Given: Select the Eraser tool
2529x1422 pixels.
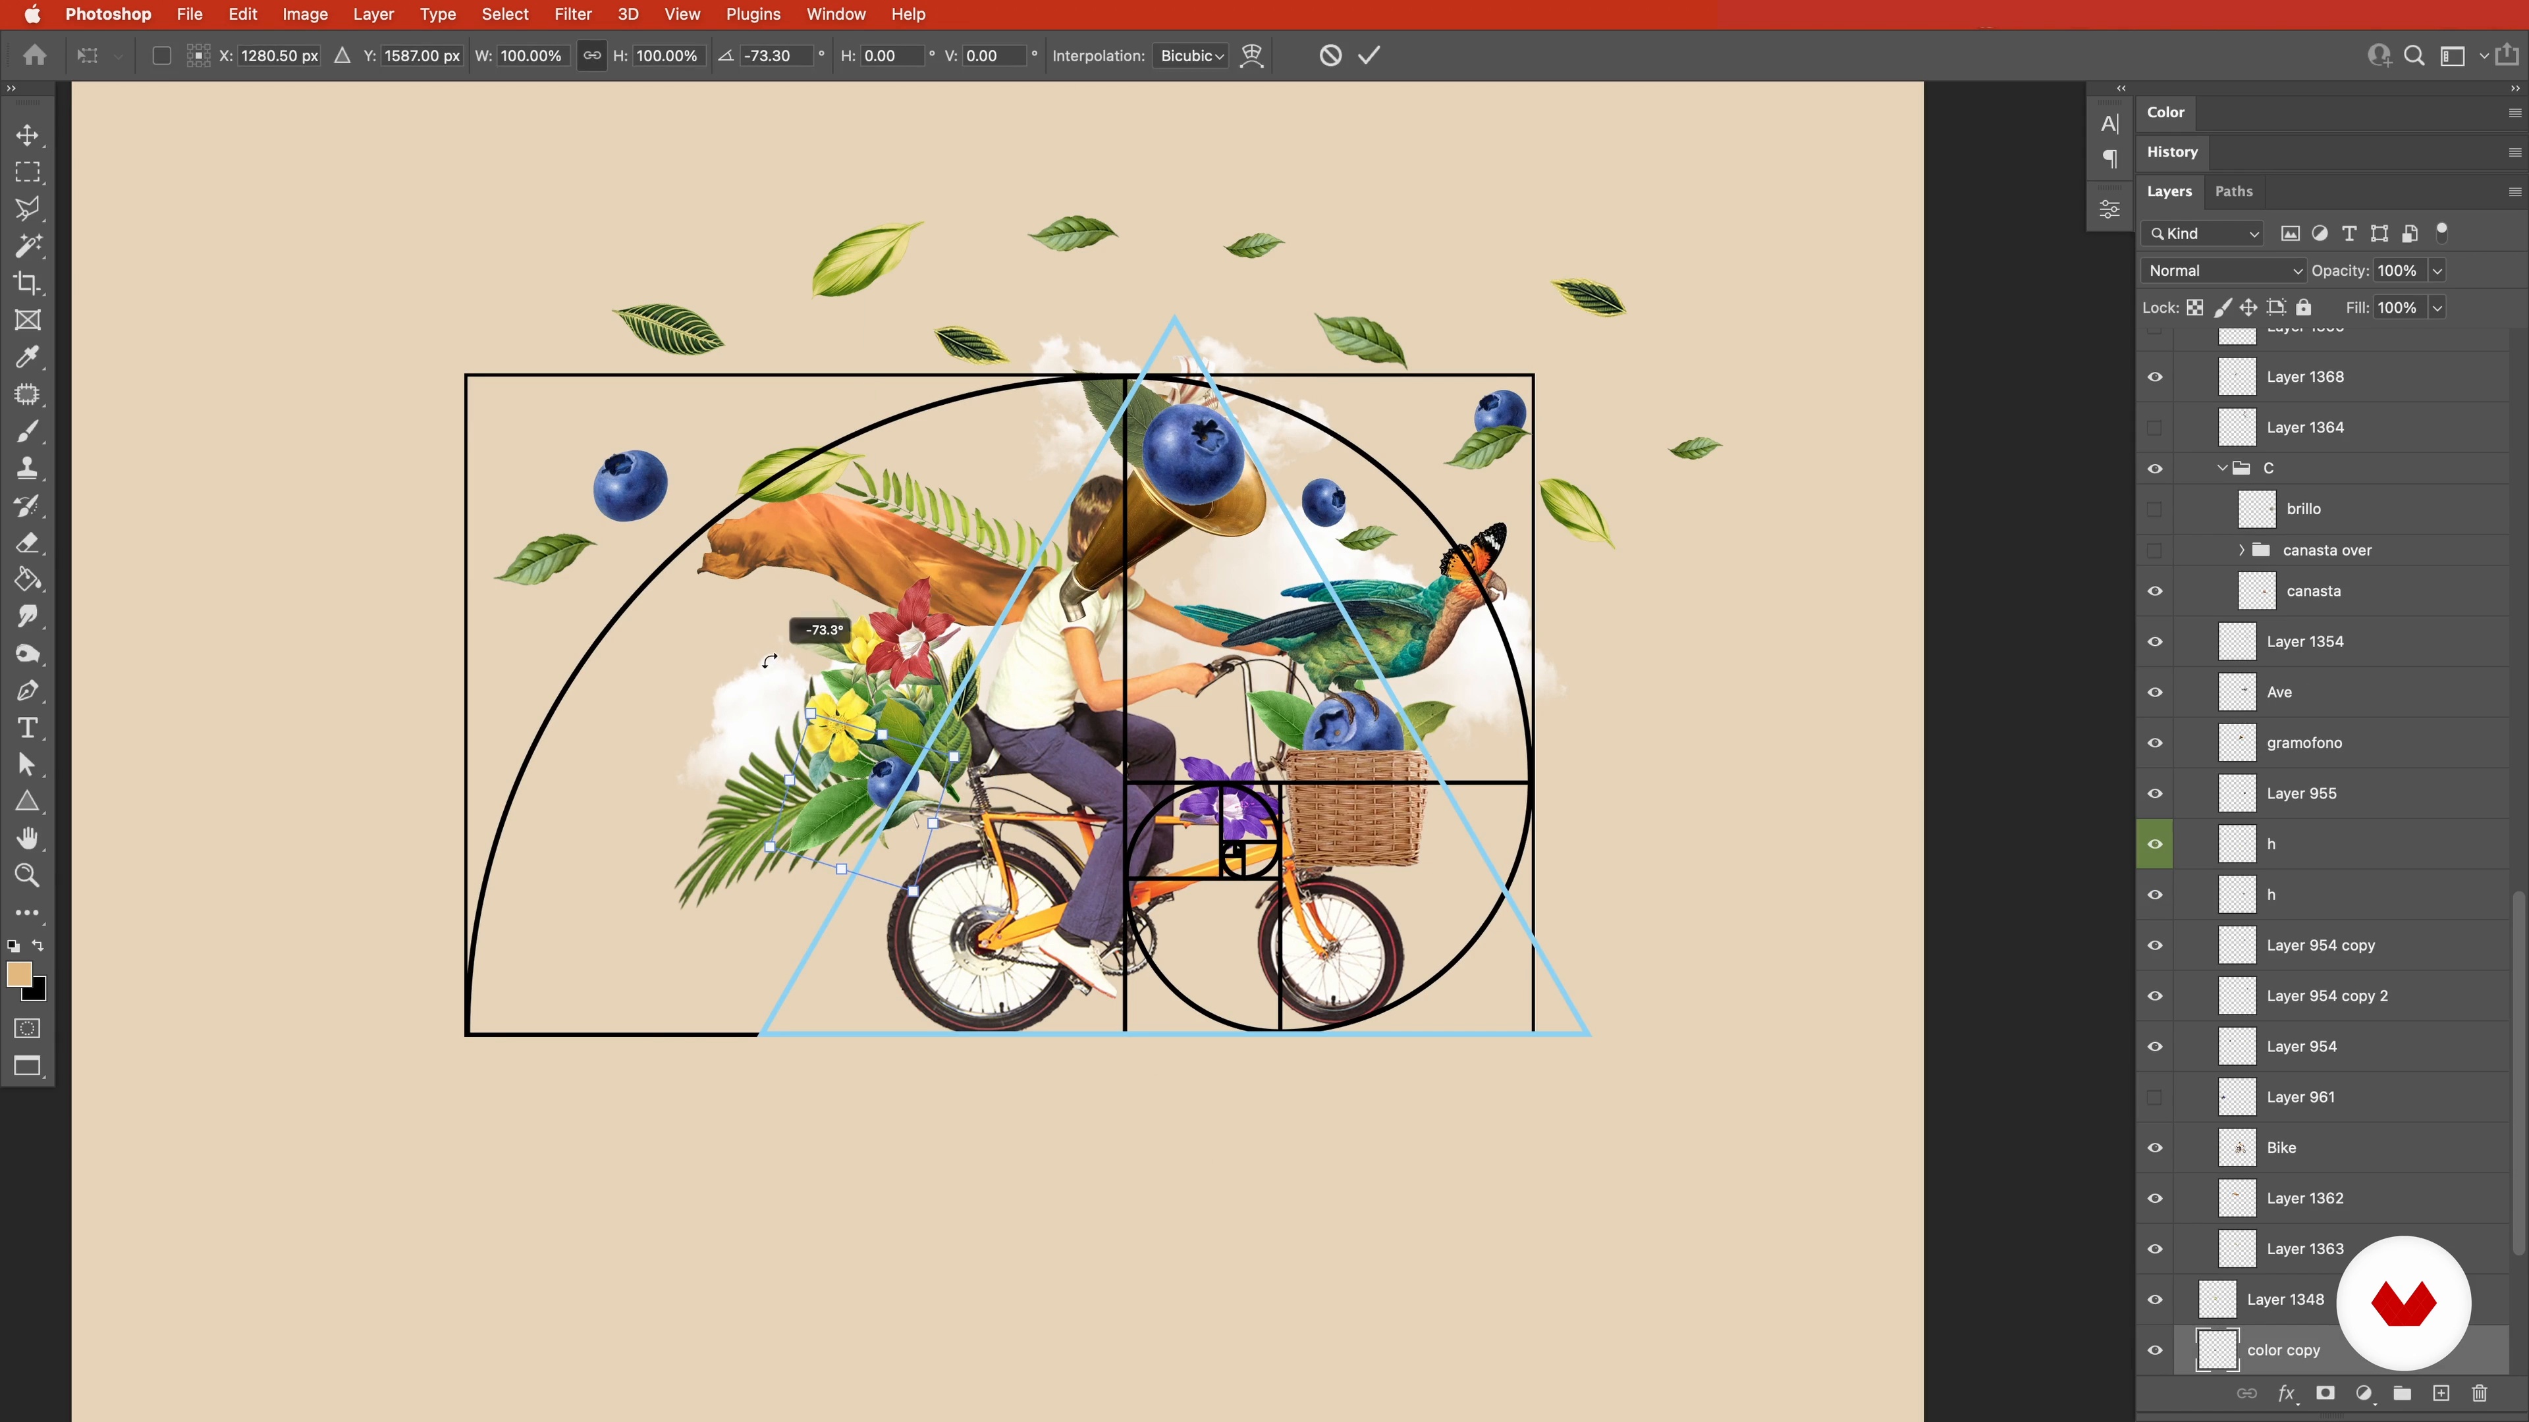Looking at the screenshot, I should (x=28, y=542).
